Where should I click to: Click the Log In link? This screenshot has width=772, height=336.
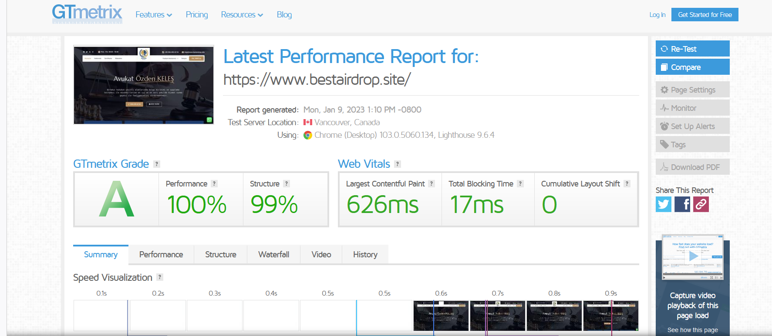(x=657, y=15)
